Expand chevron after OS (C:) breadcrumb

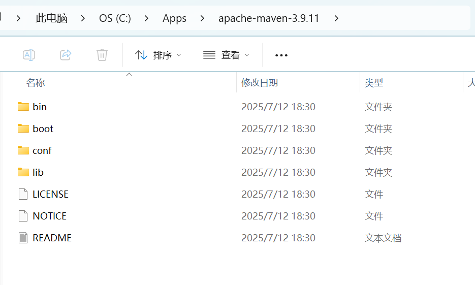pyautogui.click(x=147, y=18)
